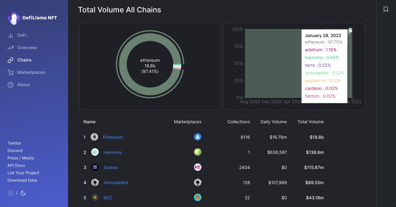The width and height of the screenshot is (396, 207).
Task: Click ImmutableX collections count 128
Action: [x=246, y=183]
